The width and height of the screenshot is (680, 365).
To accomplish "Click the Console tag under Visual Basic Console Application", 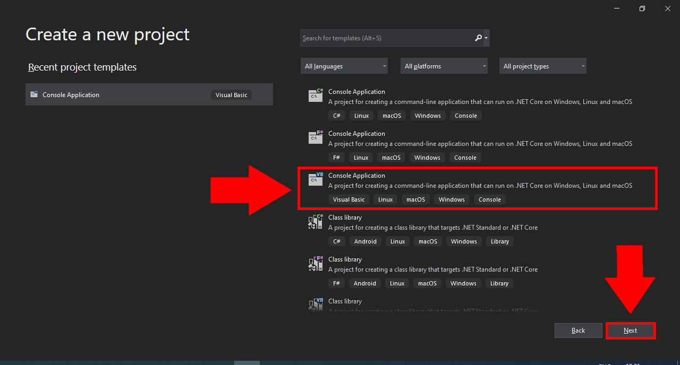I will click(x=490, y=199).
